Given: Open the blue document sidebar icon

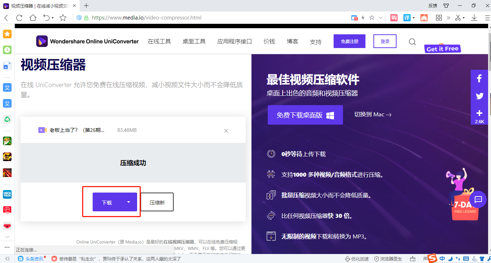Looking at the screenshot, I should (7, 66).
